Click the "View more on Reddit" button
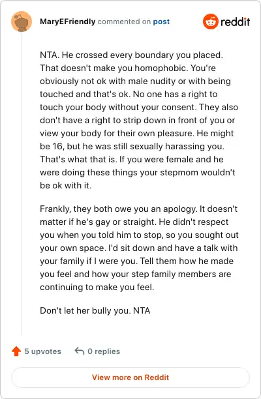This screenshot has width=261, height=399. [130, 377]
